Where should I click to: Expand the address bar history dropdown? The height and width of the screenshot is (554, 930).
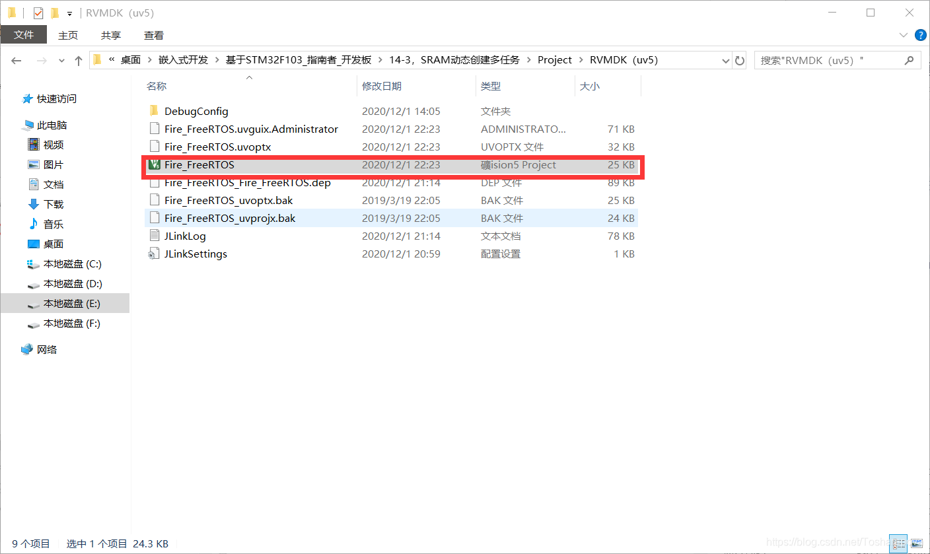click(x=725, y=60)
